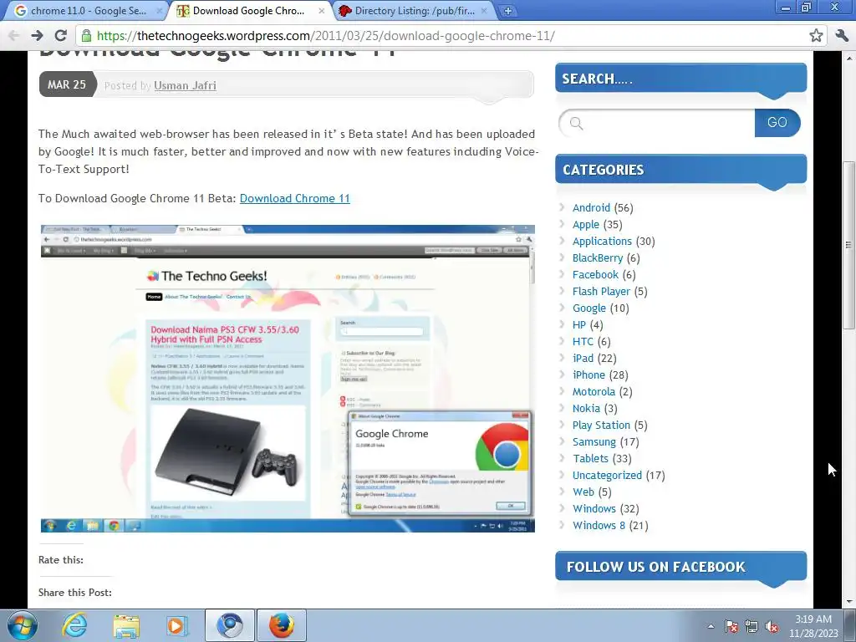Open the Android category
Screen dimensions: 856x642
[591, 208]
